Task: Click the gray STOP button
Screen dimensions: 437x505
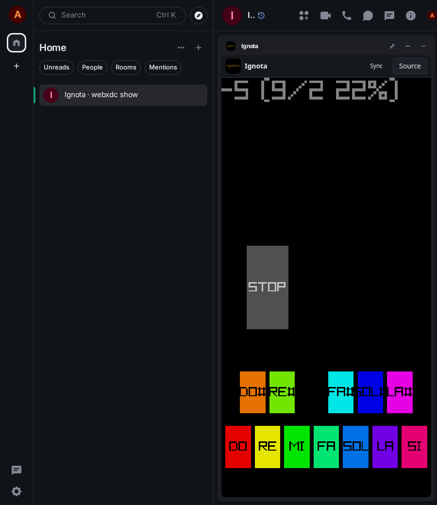Action: 267,287
